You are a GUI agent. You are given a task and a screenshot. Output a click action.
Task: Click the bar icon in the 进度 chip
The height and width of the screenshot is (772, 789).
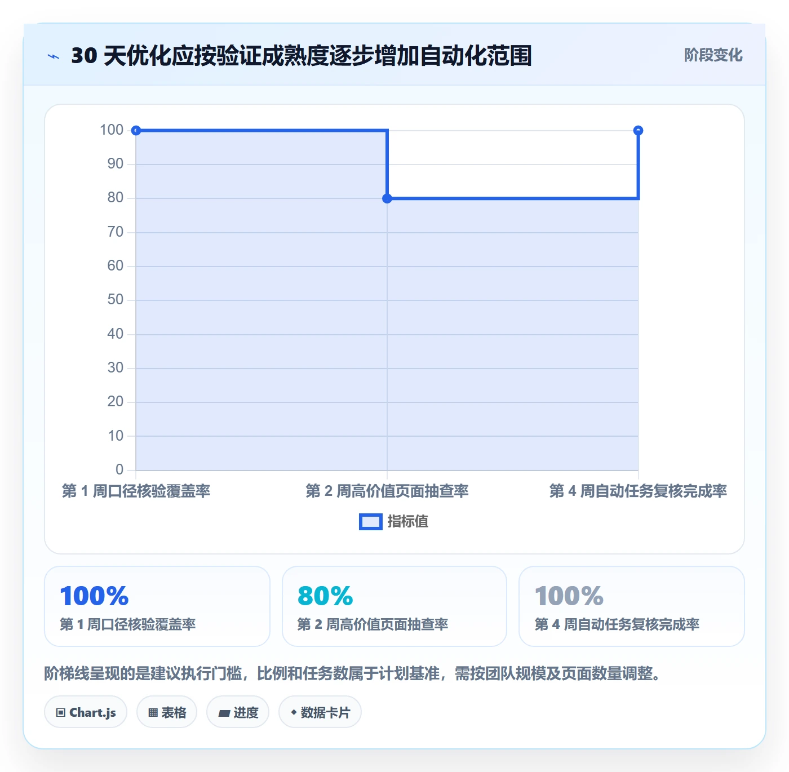pyautogui.click(x=224, y=713)
